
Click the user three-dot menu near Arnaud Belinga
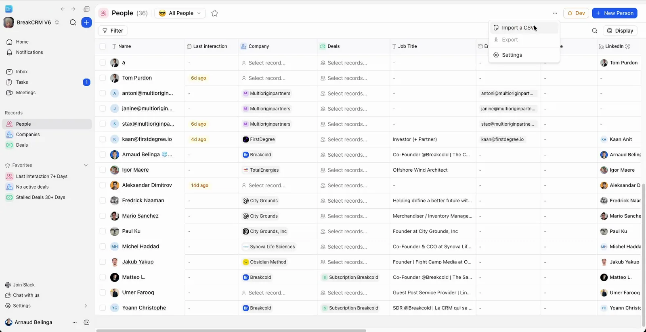[x=74, y=322]
